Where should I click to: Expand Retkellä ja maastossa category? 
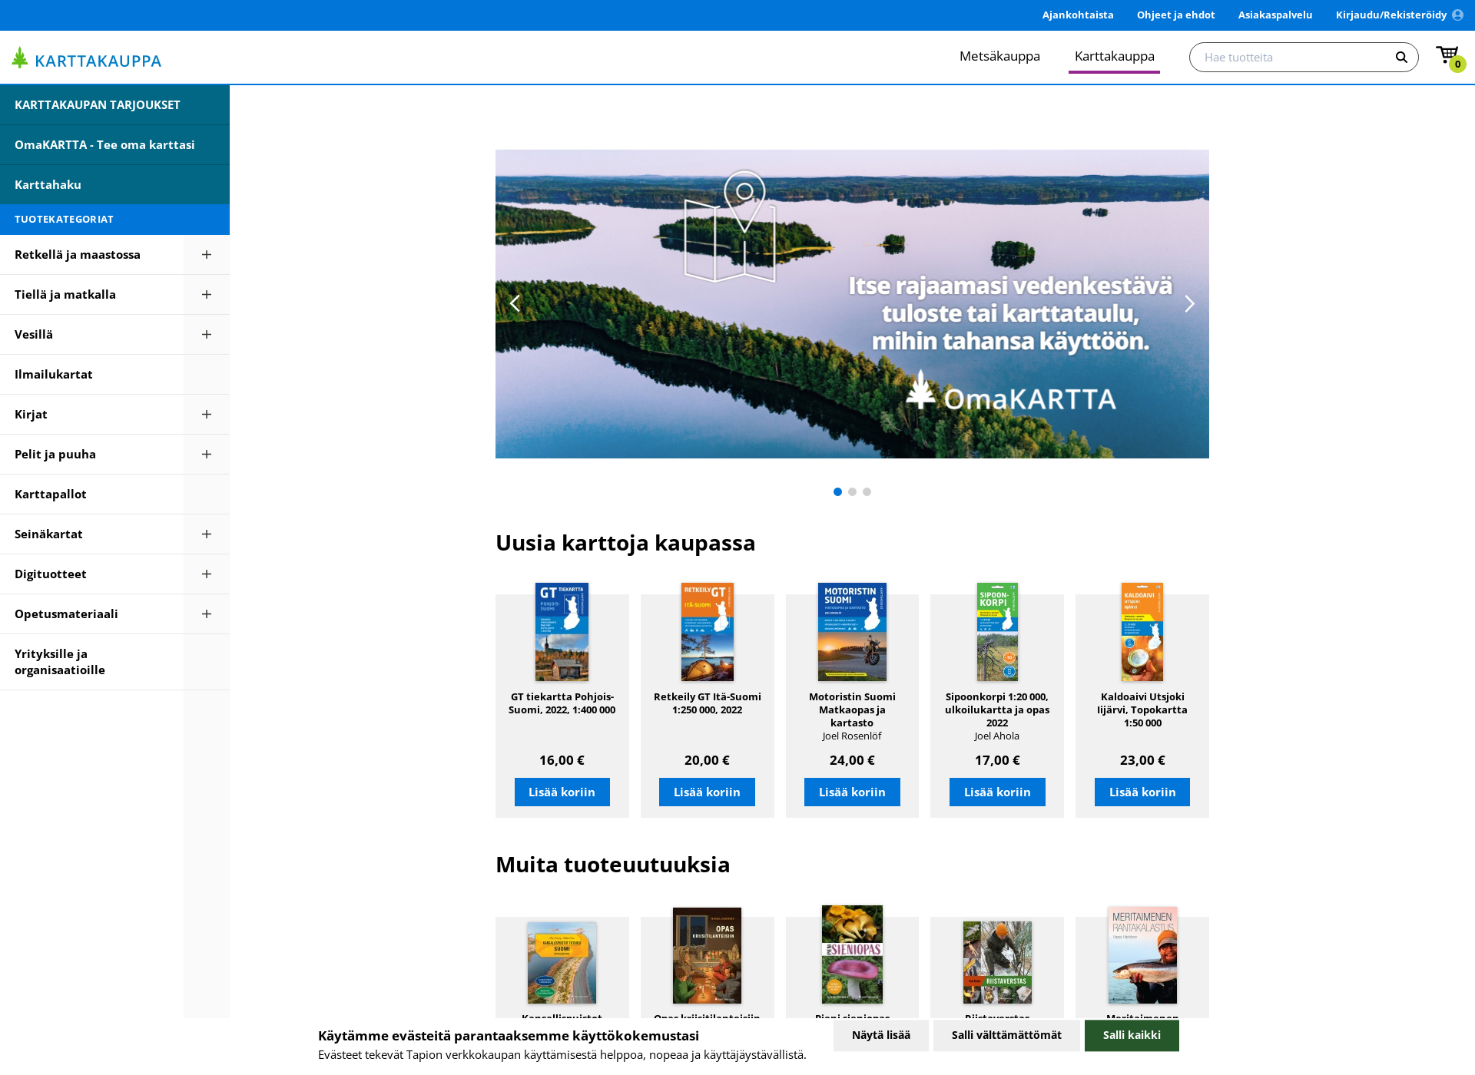[207, 254]
